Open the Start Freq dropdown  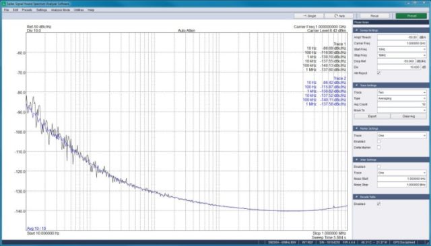(x=402, y=49)
